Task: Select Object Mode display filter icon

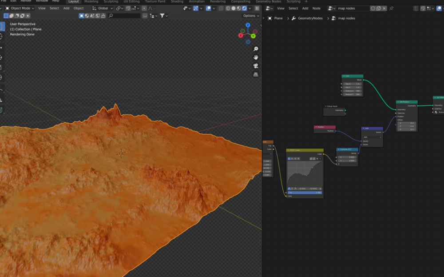Action: tap(81, 16)
